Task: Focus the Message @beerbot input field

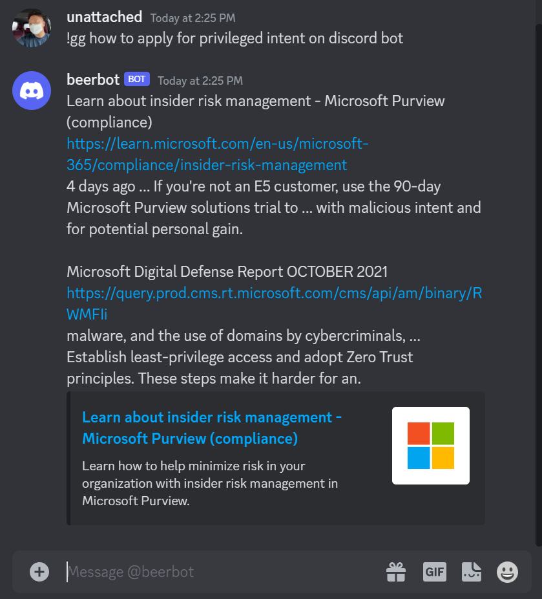Action: (220, 572)
